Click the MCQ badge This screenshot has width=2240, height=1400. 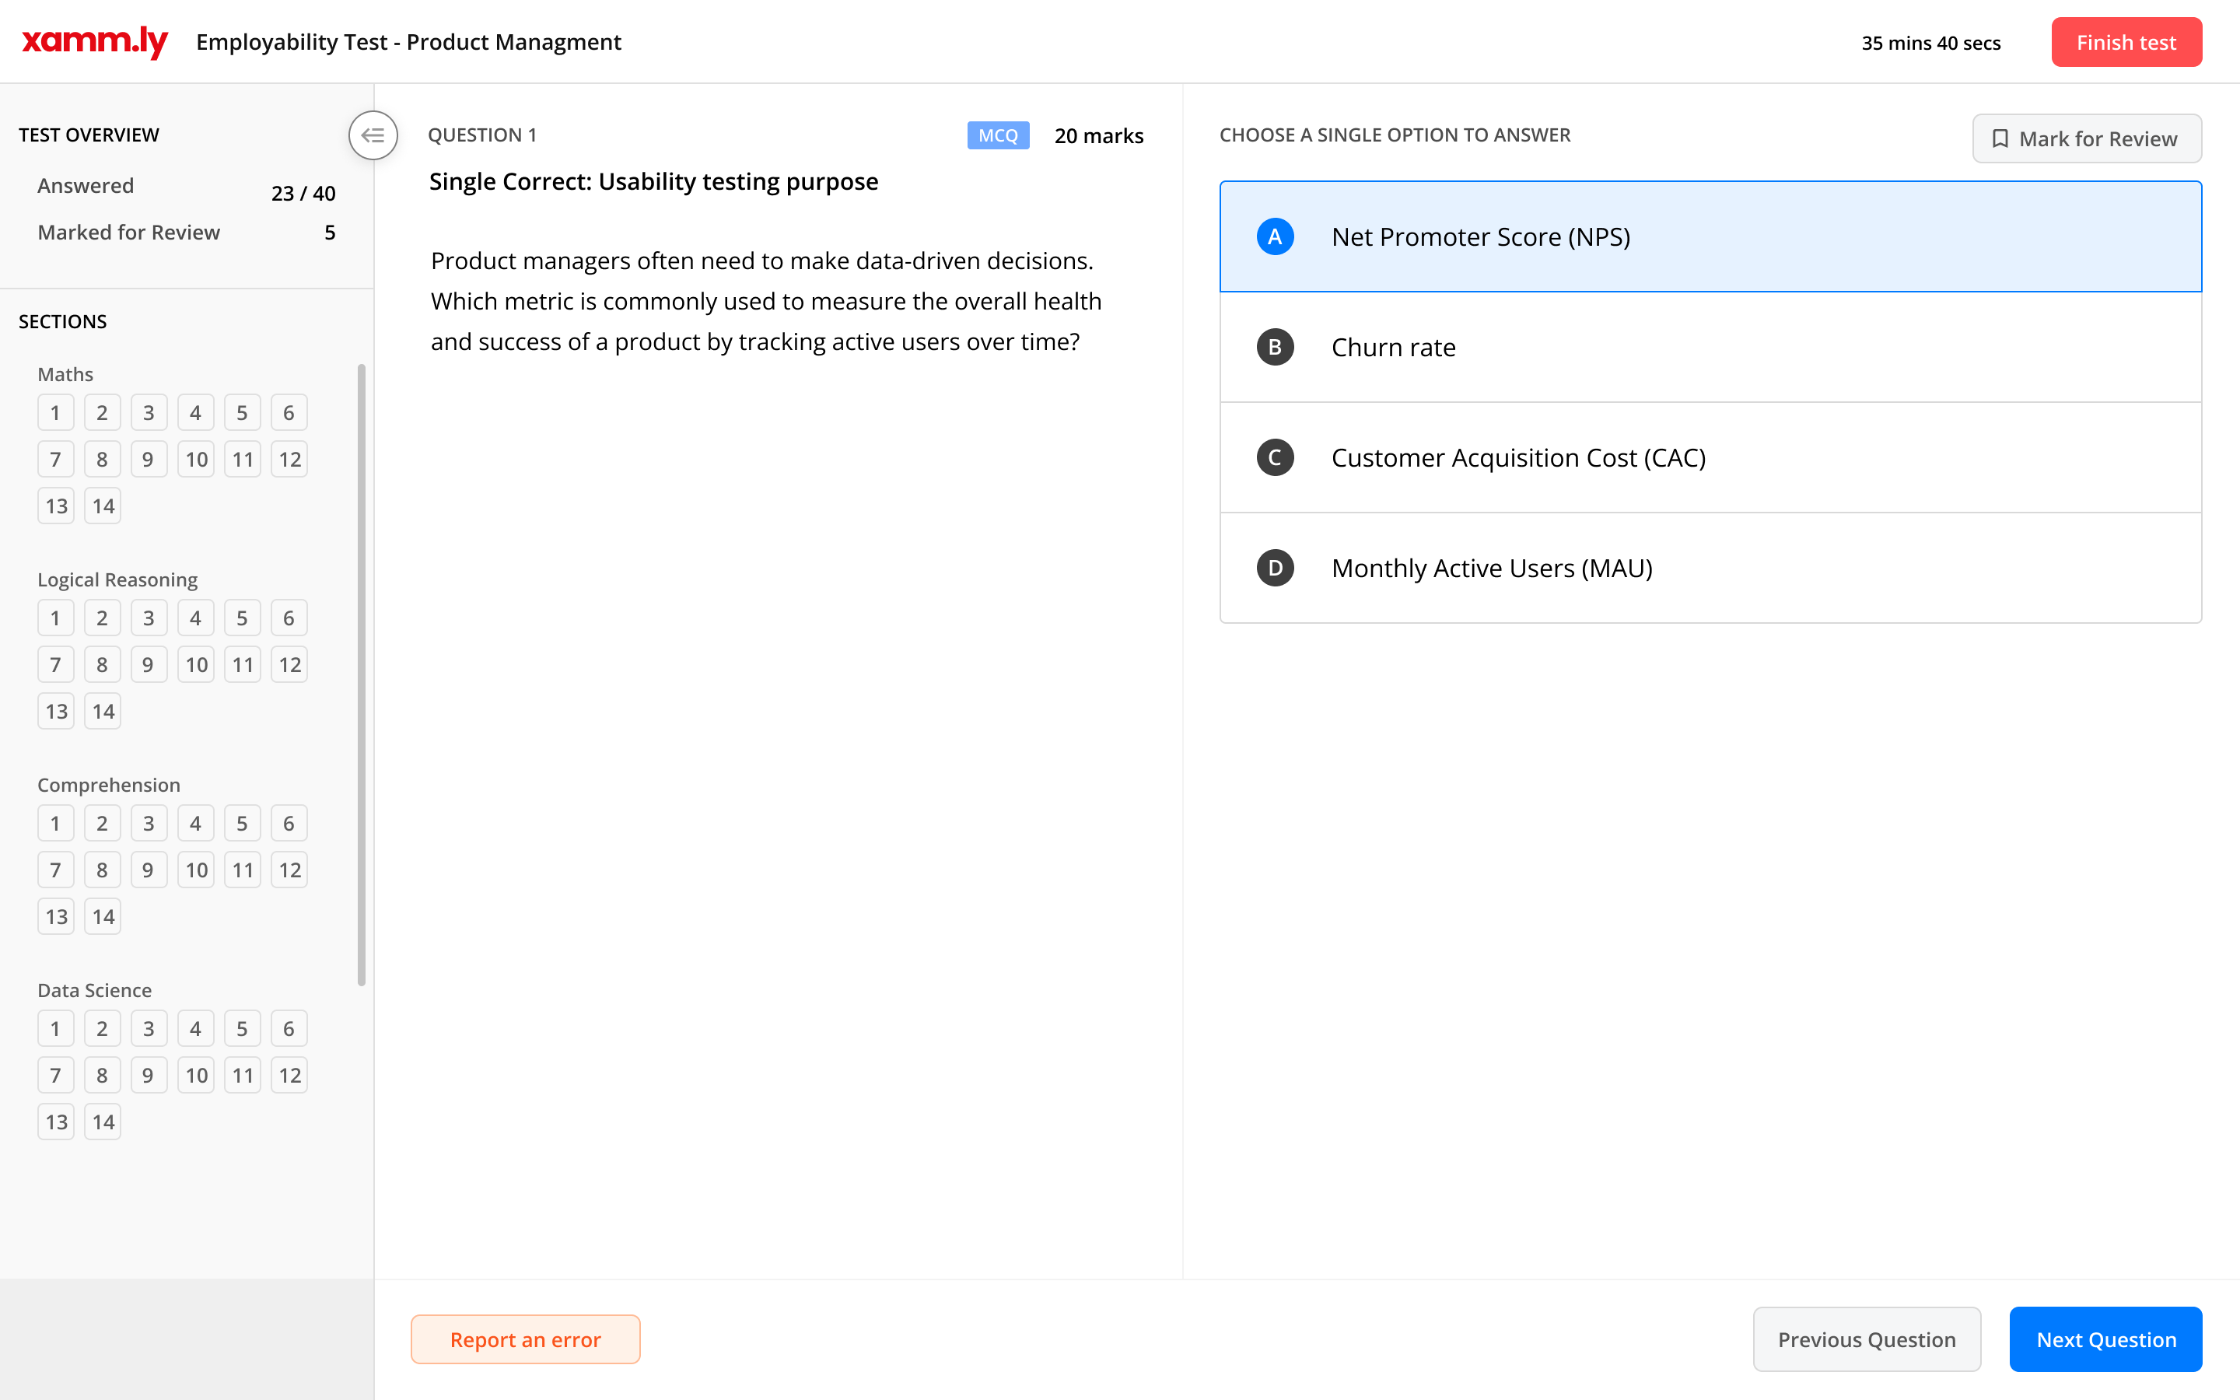[x=997, y=135]
